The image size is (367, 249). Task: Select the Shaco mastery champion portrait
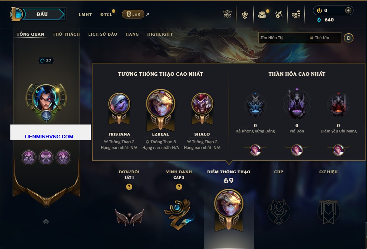[x=202, y=104]
